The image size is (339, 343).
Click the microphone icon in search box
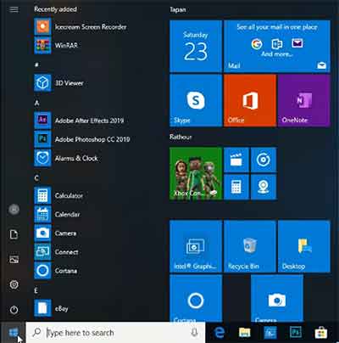click(x=194, y=333)
